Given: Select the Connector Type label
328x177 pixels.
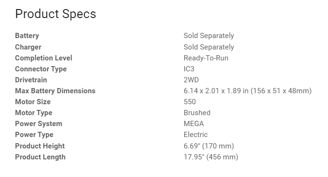Looking at the screenshot, I should (41, 69).
